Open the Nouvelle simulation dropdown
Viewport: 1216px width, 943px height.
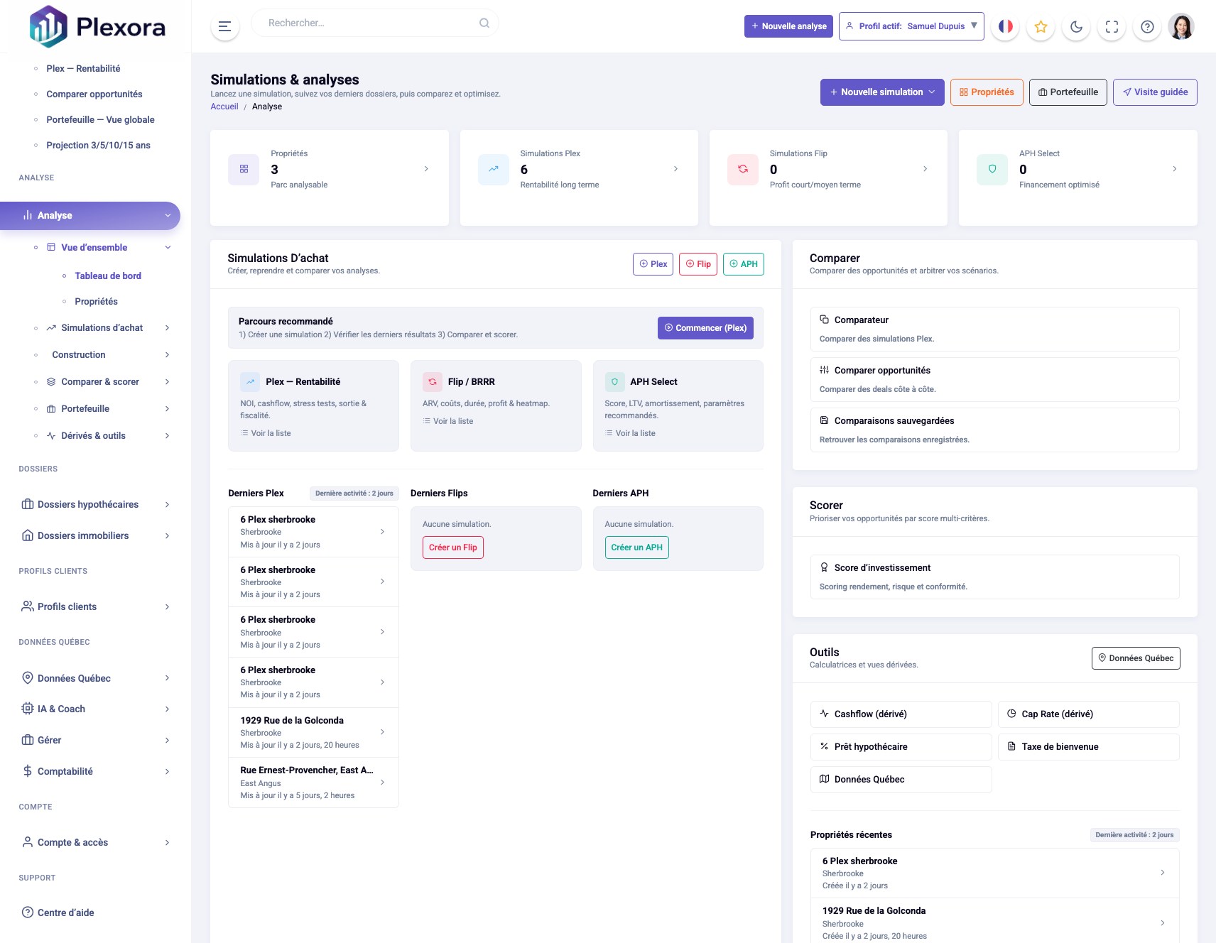(881, 92)
